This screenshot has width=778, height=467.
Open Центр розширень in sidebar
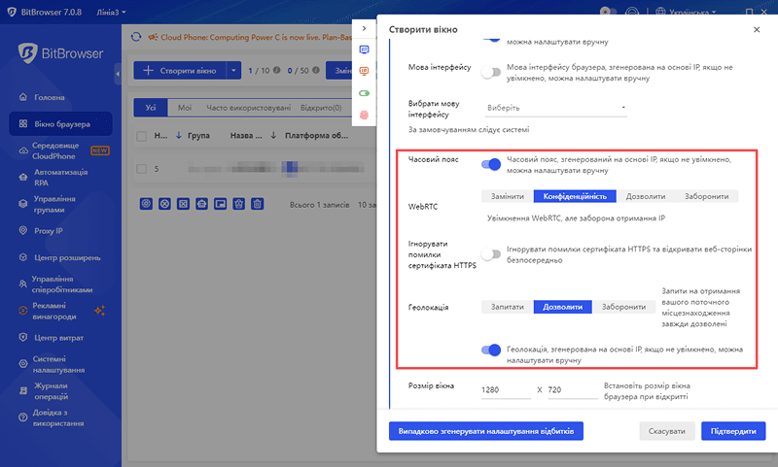click(66, 257)
